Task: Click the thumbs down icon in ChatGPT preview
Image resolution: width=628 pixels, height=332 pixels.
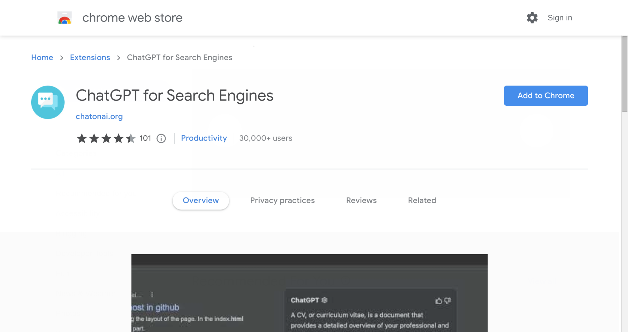Action: [x=447, y=301]
